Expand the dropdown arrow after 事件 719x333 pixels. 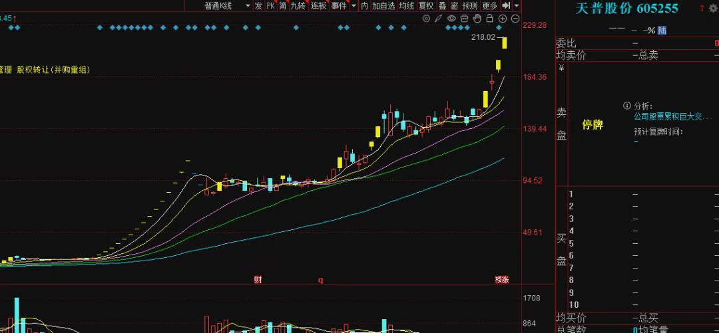click(x=354, y=6)
